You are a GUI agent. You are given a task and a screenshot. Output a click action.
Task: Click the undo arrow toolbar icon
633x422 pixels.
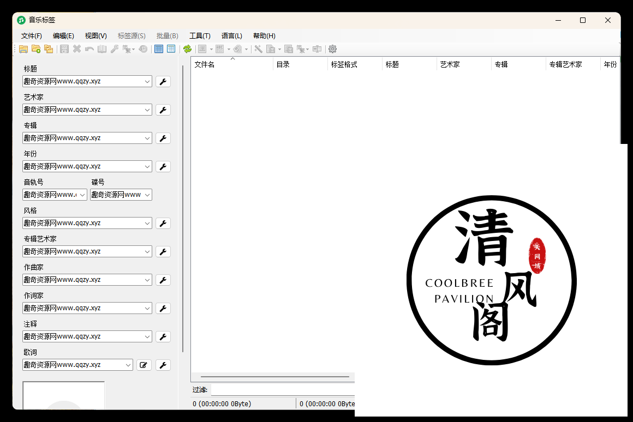(x=89, y=49)
